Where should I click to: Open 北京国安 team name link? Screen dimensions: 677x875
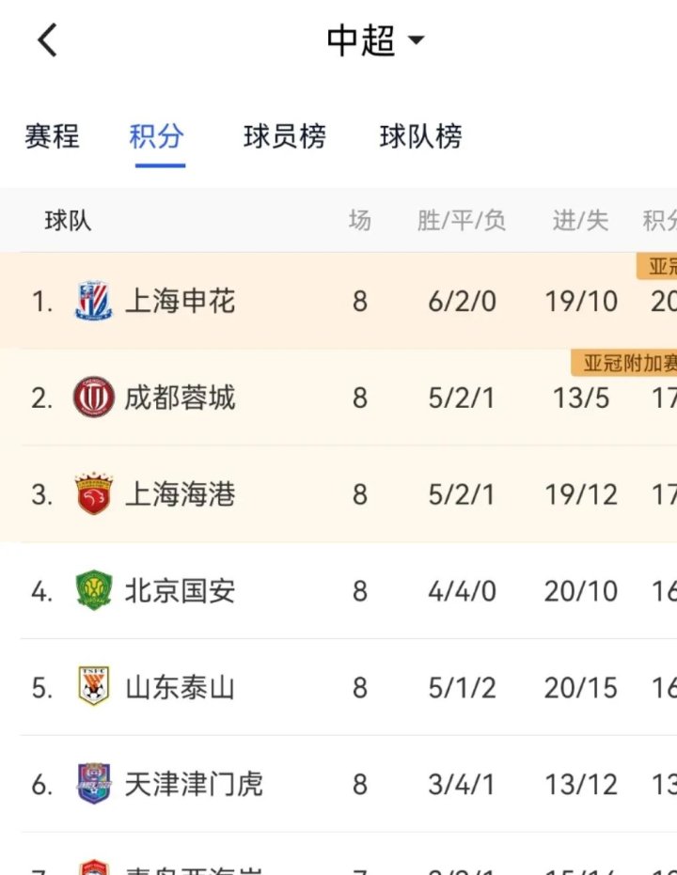coord(181,591)
